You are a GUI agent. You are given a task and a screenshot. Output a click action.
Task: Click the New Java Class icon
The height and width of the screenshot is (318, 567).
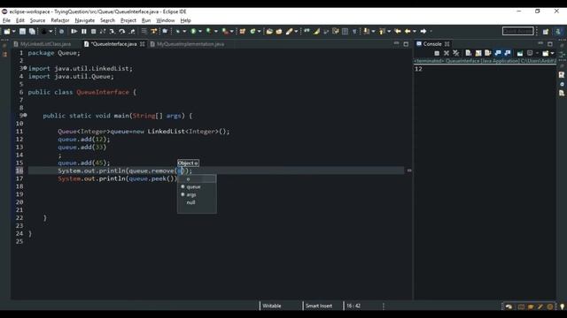pyautogui.click(x=252, y=32)
